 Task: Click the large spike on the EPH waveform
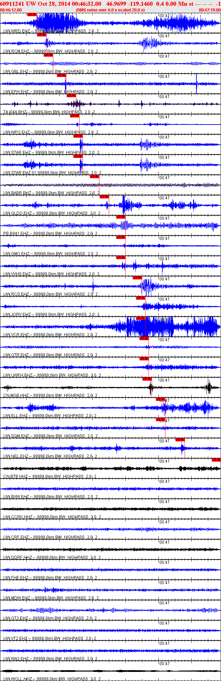[x=196, y=83]
